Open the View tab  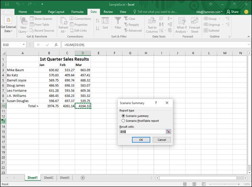click(123, 12)
